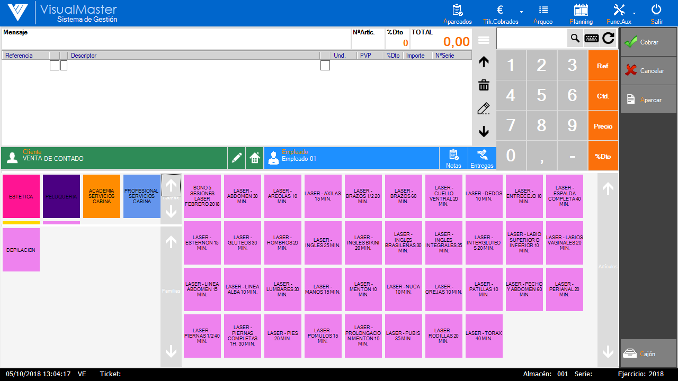Click the trash delete line icon
The image size is (678, 381).
(484, 85)
